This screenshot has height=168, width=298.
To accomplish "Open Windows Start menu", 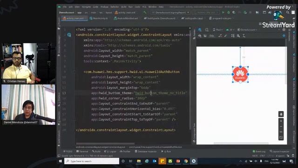I will point(60,161).
